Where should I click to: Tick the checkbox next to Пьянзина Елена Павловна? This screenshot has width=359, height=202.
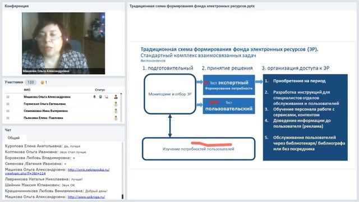pyautogui.click(x=8, y=118)
